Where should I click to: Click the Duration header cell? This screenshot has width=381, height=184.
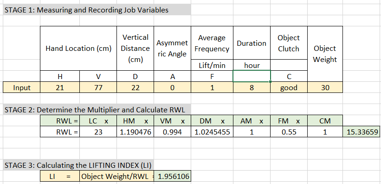(252, 43)
